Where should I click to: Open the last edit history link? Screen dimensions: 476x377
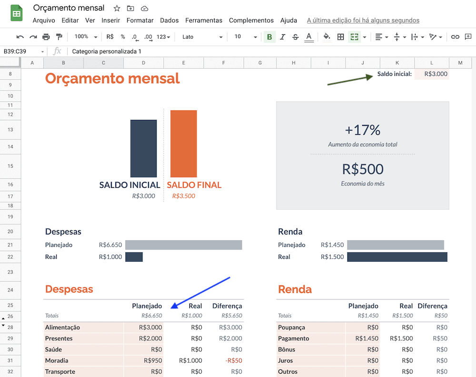(x=363, y=20)
